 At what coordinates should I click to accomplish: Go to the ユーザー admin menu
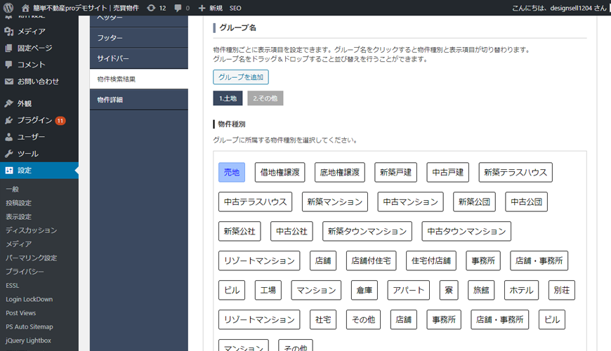pyautogui.click(x=31, y=137)
